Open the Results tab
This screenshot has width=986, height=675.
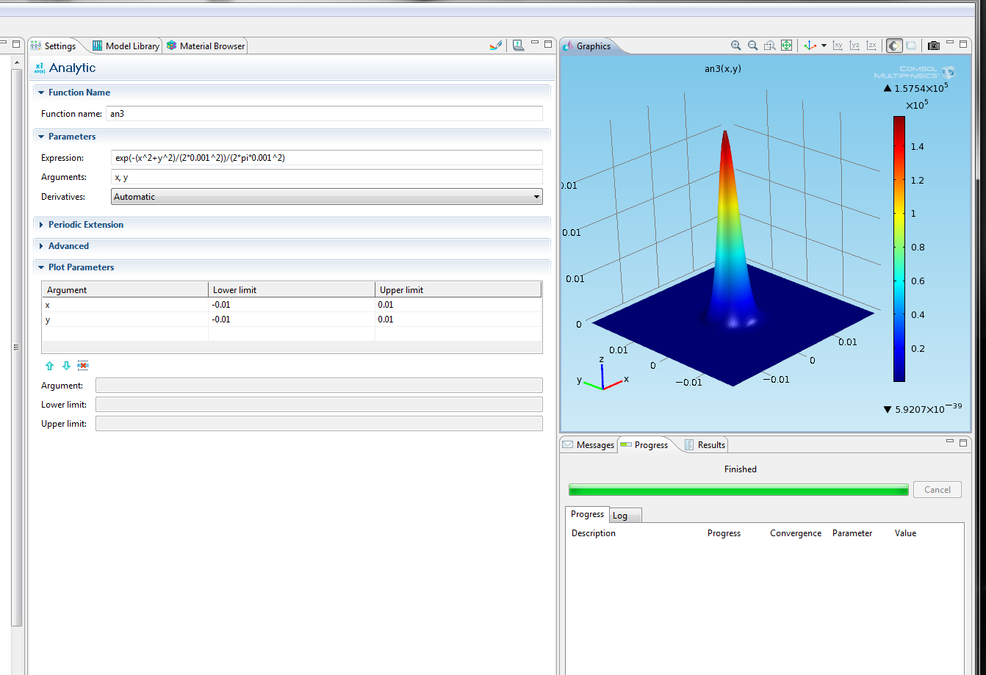(x=705, y=444)
